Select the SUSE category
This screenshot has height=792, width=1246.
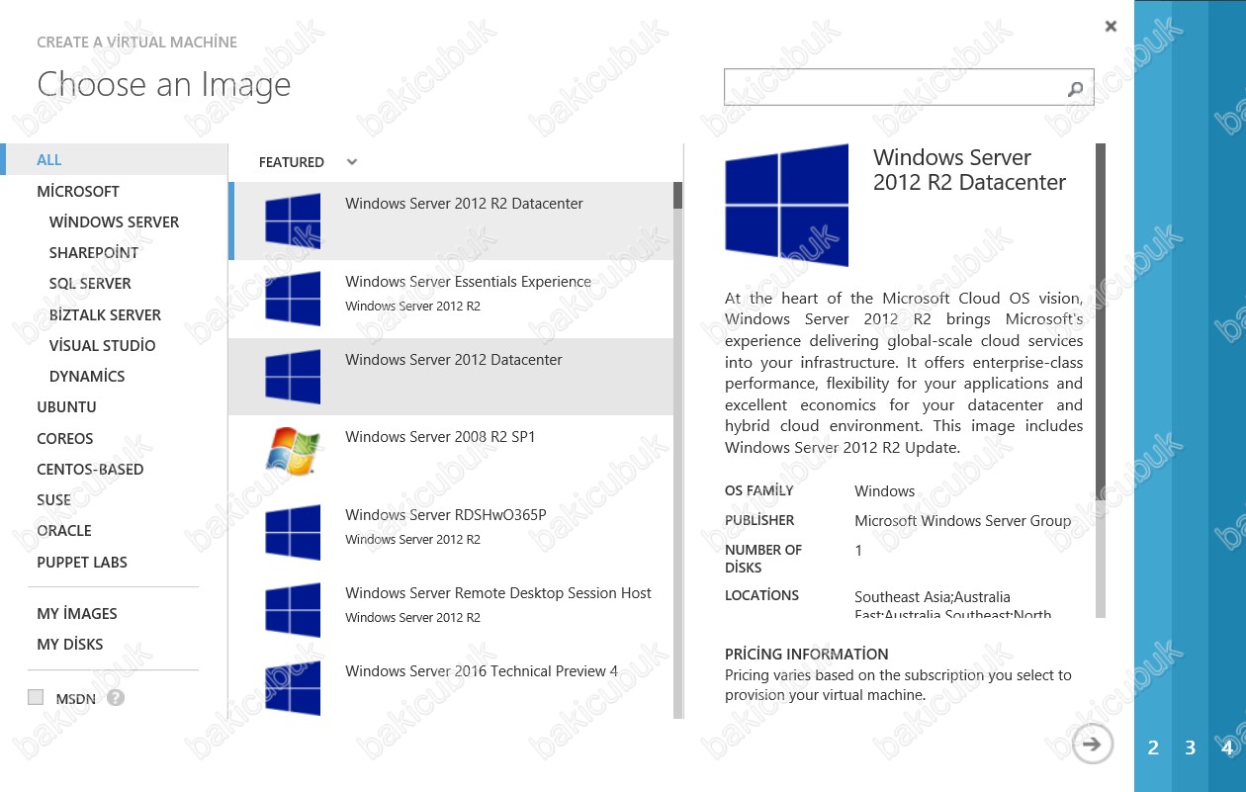[x=54, y=499]
